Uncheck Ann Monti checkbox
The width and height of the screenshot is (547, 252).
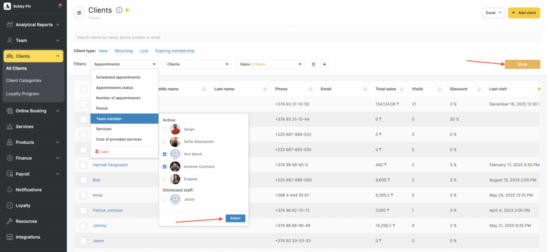click(x=165, y=154)
